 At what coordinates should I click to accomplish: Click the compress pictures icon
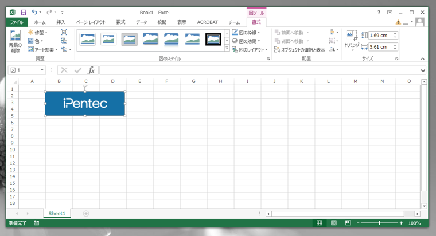(x=64, y=32)
